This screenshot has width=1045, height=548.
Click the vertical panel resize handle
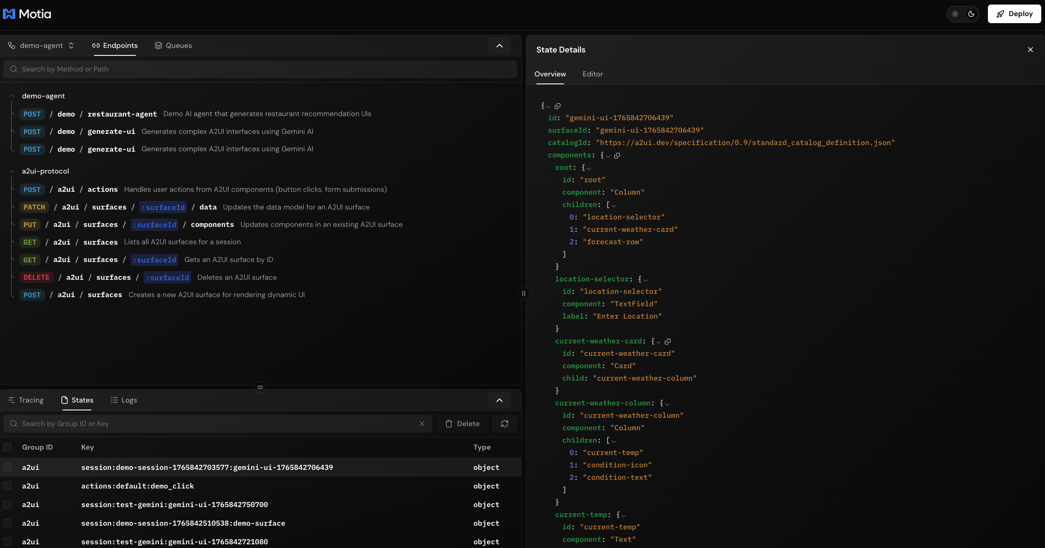(523, 293)
